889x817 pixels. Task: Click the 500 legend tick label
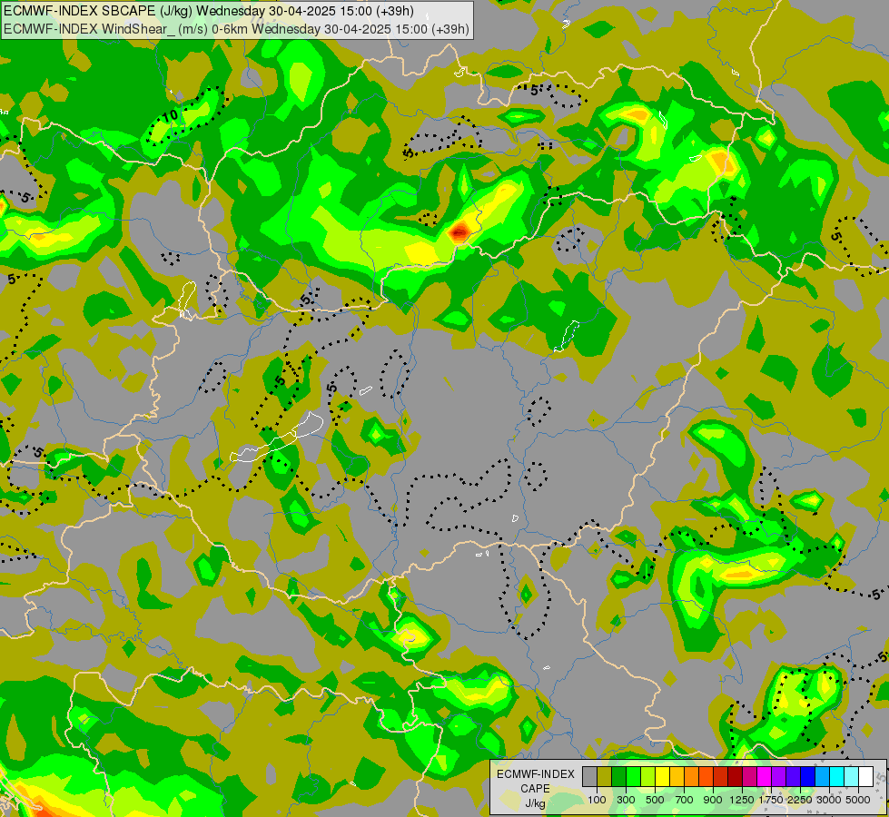[x=655, y=800]
